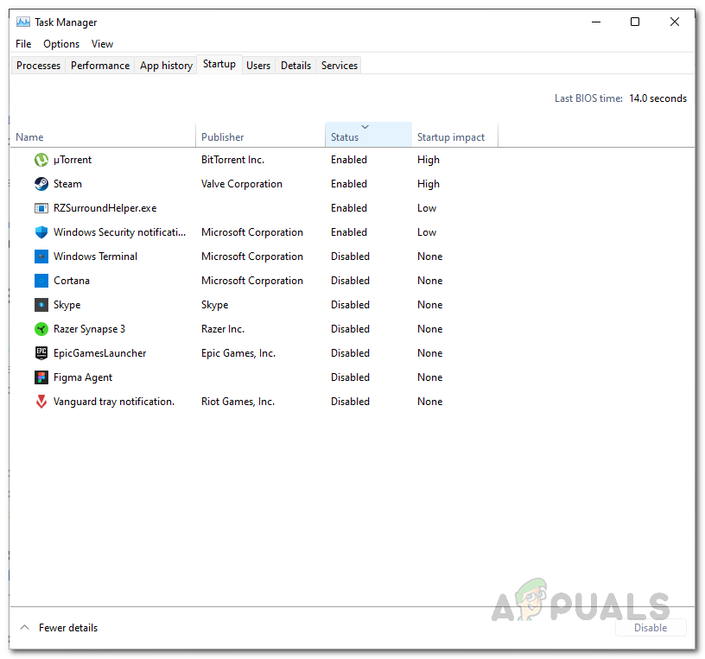Select the Skype app icon
The height and width of the screenshot is (659, 705).
click(41, 304)
